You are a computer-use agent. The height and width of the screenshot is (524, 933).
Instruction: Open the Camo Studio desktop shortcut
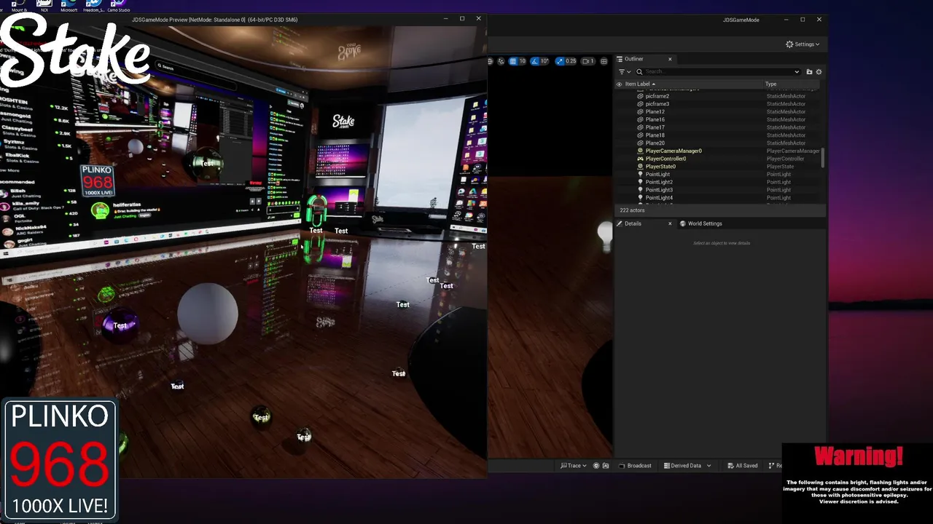click(118, 6)
